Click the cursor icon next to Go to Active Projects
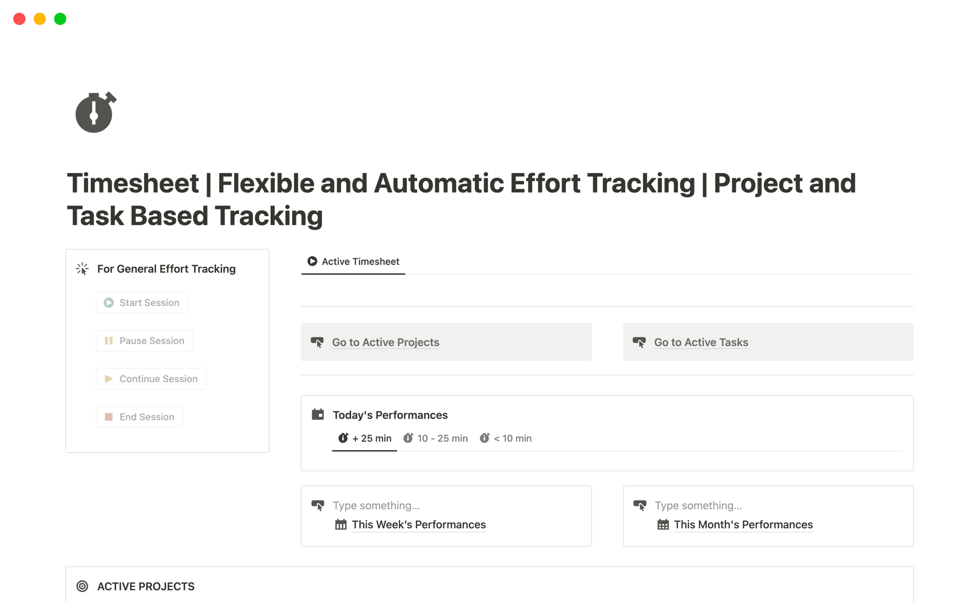 tap(318, 342)
